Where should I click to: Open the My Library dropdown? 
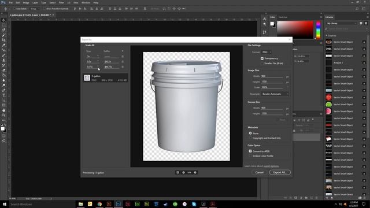coord(341,23)
